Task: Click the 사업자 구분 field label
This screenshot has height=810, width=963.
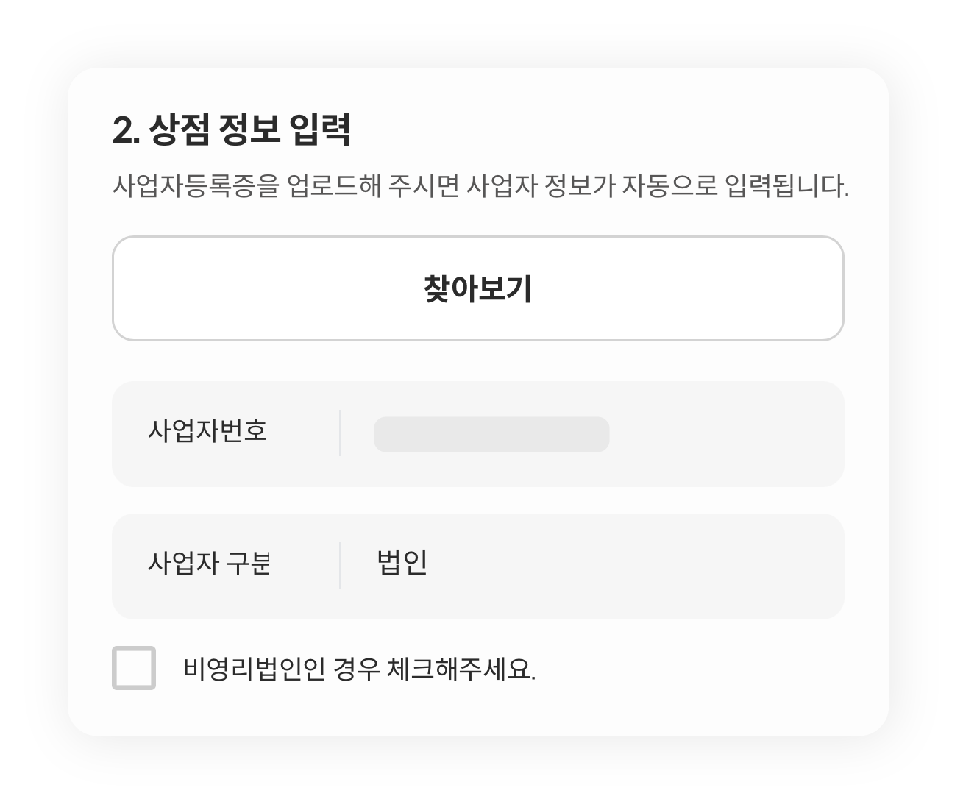Action: (x=210, y=563)
